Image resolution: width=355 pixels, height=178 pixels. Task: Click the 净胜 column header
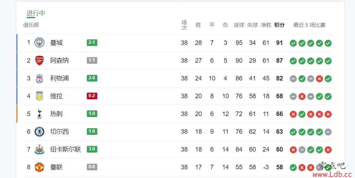point(266,25)
